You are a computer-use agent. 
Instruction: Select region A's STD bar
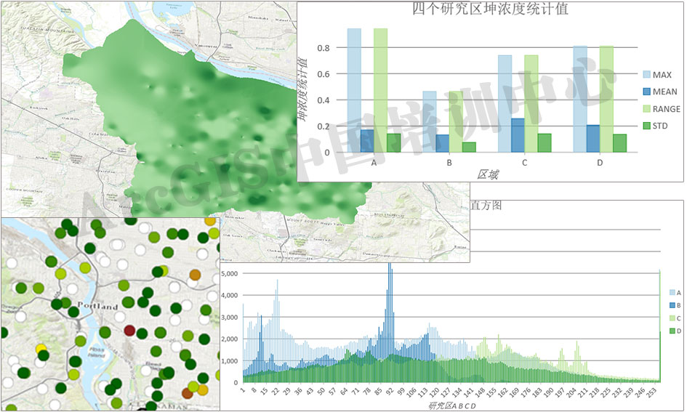click(x=393, y=143)
